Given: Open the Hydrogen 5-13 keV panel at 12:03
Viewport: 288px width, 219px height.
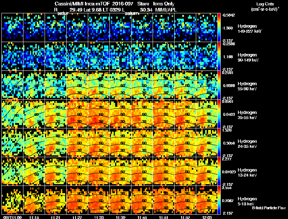Looking at the screenshot, I should [207, 200].
